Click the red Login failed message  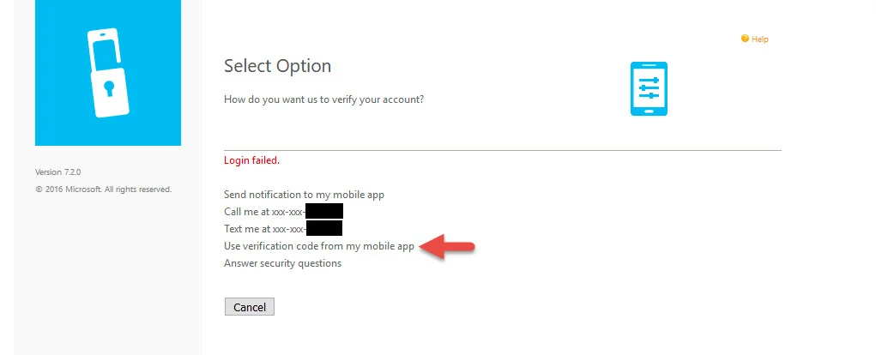pyautogui.click(x=251, y=160)
